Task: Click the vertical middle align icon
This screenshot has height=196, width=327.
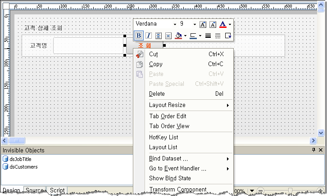Action: coord(168,36)
